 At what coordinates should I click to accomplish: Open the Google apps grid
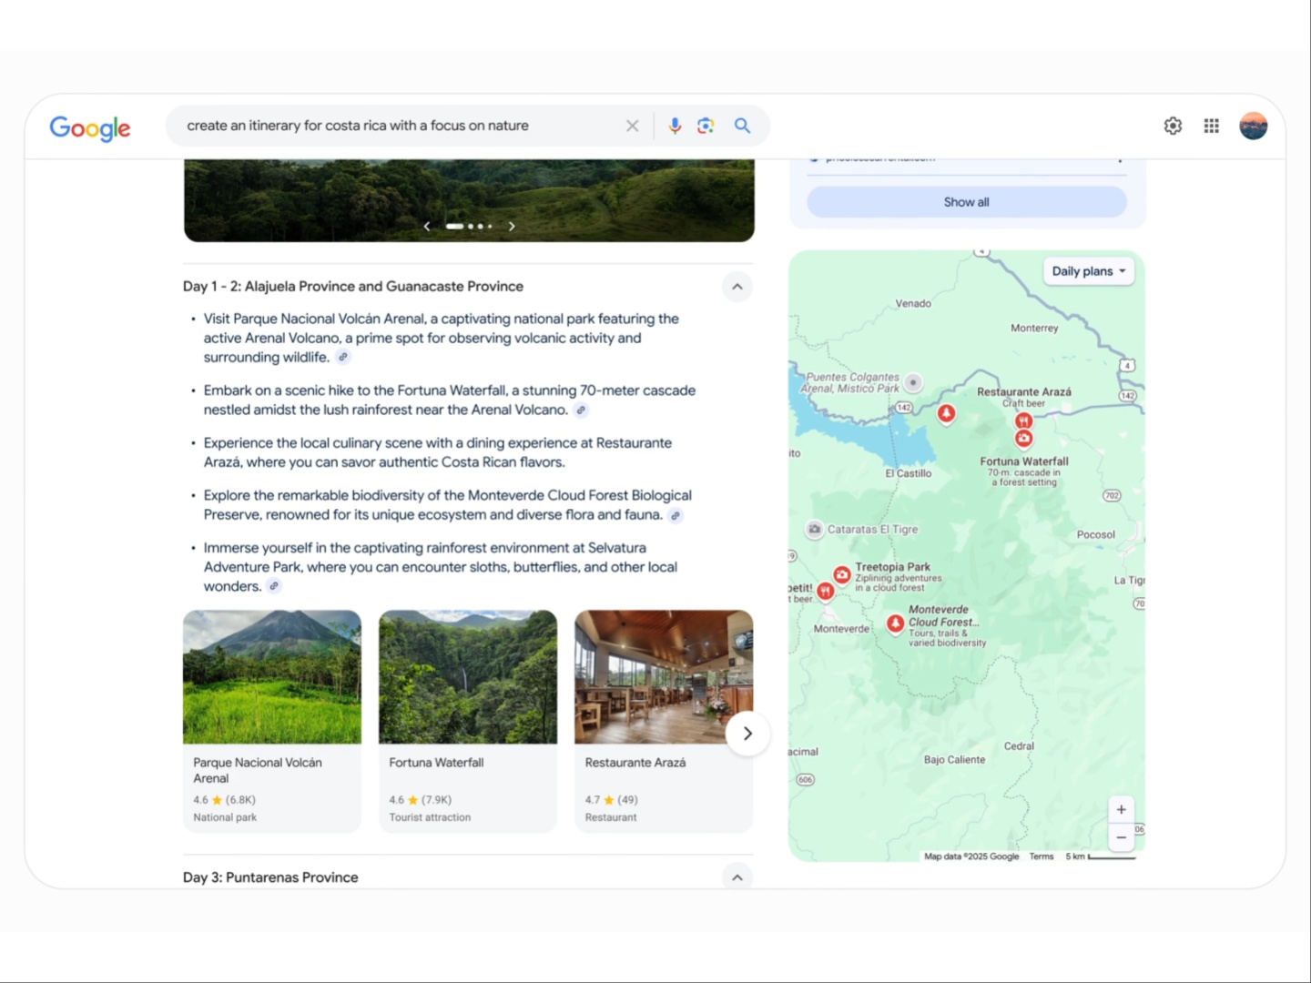click(1211, 126)
